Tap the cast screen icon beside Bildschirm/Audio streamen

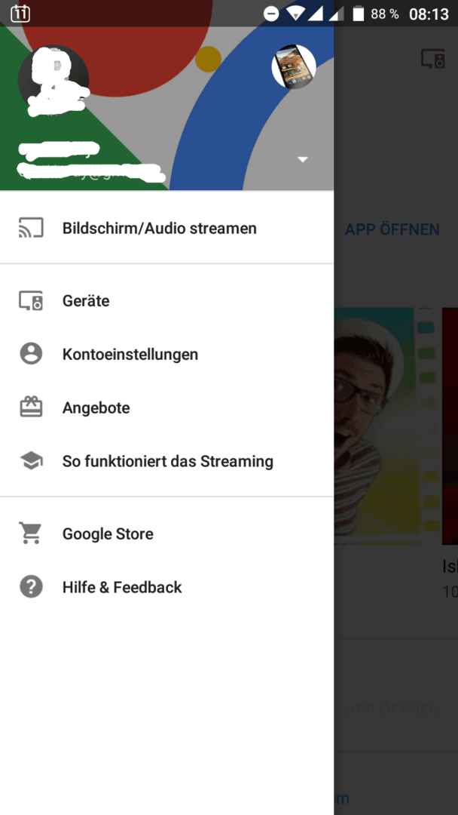(x=31, y=228)
